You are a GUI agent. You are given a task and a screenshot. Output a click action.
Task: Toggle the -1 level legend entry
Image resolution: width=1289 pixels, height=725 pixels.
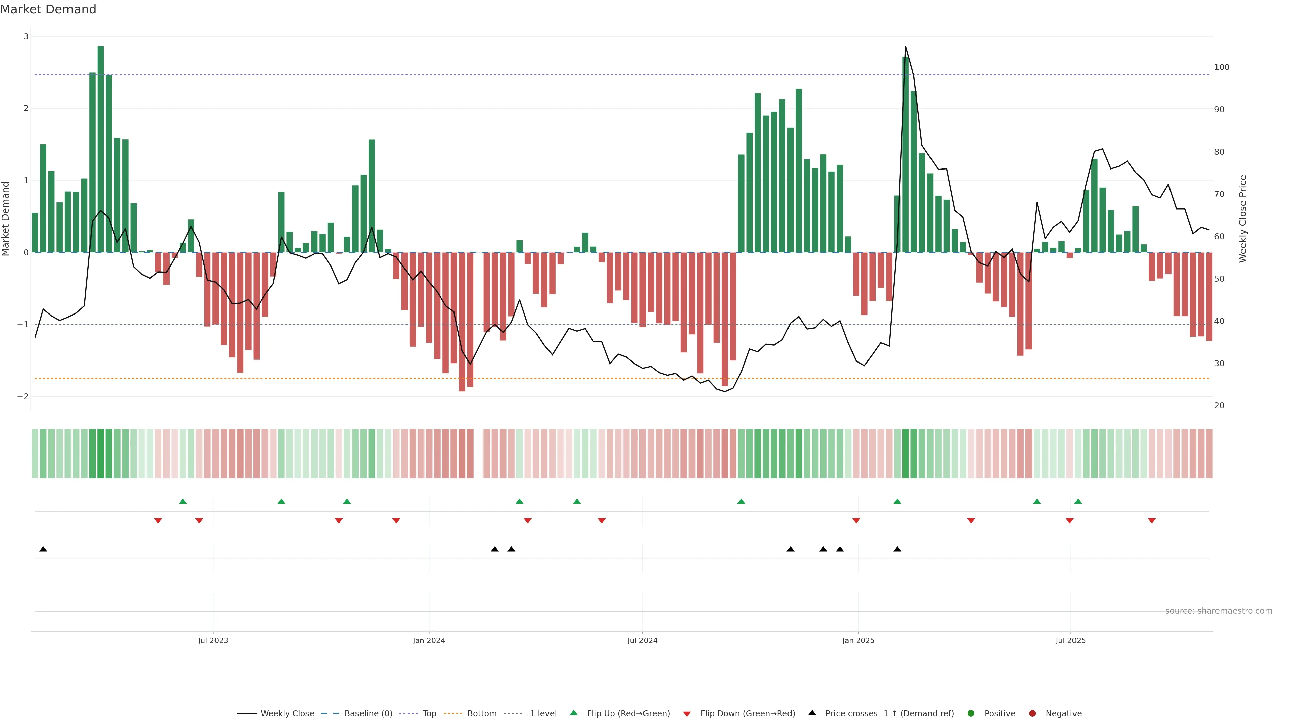[541, 713]
